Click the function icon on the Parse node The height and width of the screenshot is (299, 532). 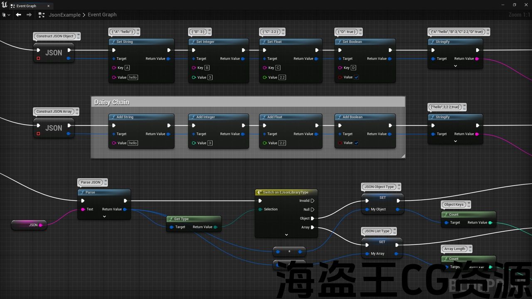pos(82,192)
